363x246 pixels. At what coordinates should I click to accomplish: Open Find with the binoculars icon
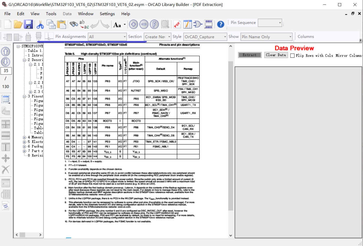(x=74, y=24)
